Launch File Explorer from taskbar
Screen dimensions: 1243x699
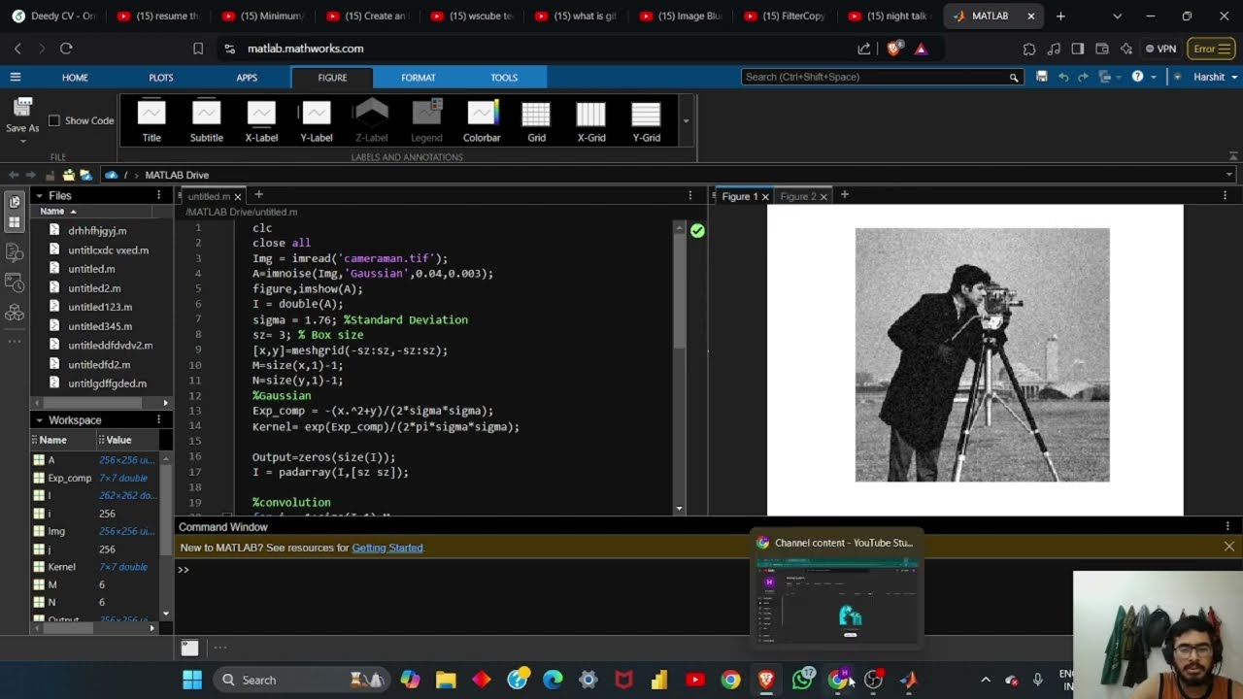(446, 680)
